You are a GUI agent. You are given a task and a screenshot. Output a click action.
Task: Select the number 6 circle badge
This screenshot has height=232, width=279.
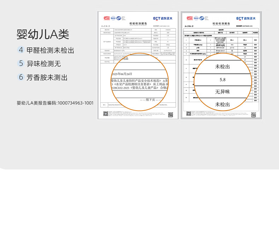[x=21, y=77]
